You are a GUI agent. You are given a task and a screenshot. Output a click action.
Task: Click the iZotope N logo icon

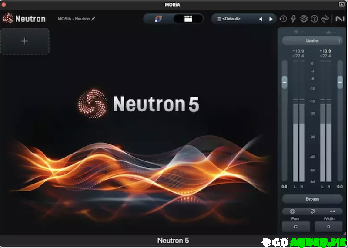(x=339, y=19)
